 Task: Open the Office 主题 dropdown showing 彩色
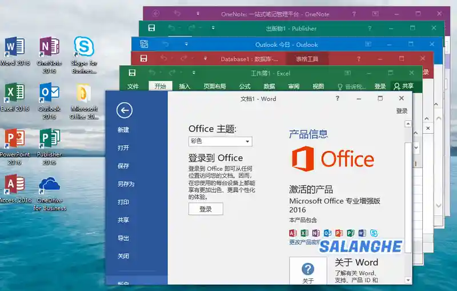[x=221, y=141]
